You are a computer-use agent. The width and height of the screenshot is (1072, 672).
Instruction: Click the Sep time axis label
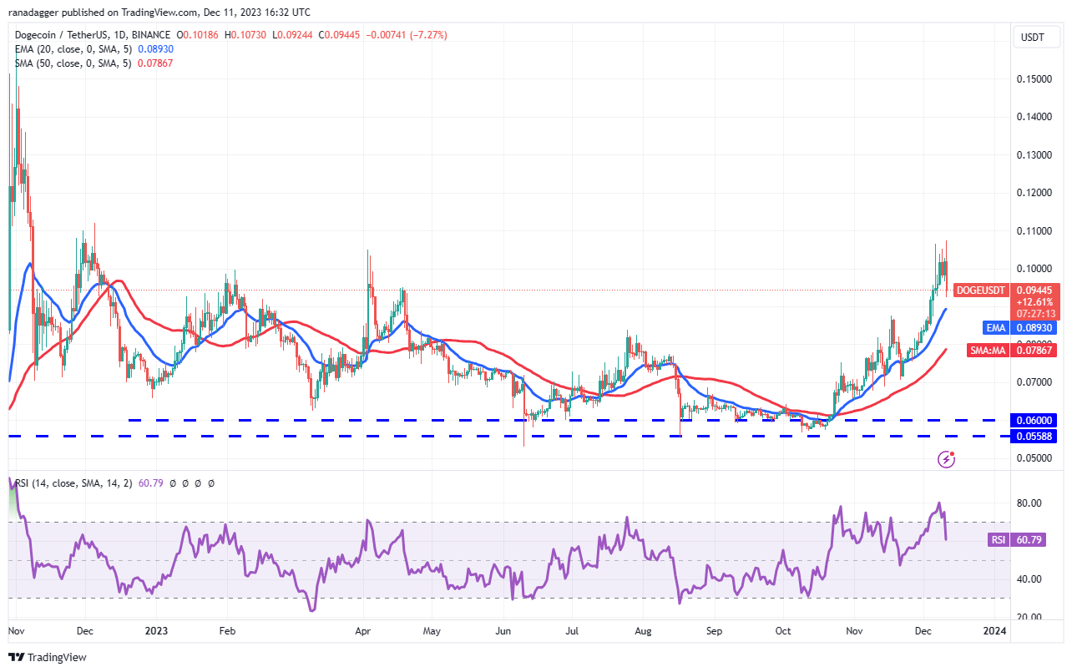pos(714,632)
